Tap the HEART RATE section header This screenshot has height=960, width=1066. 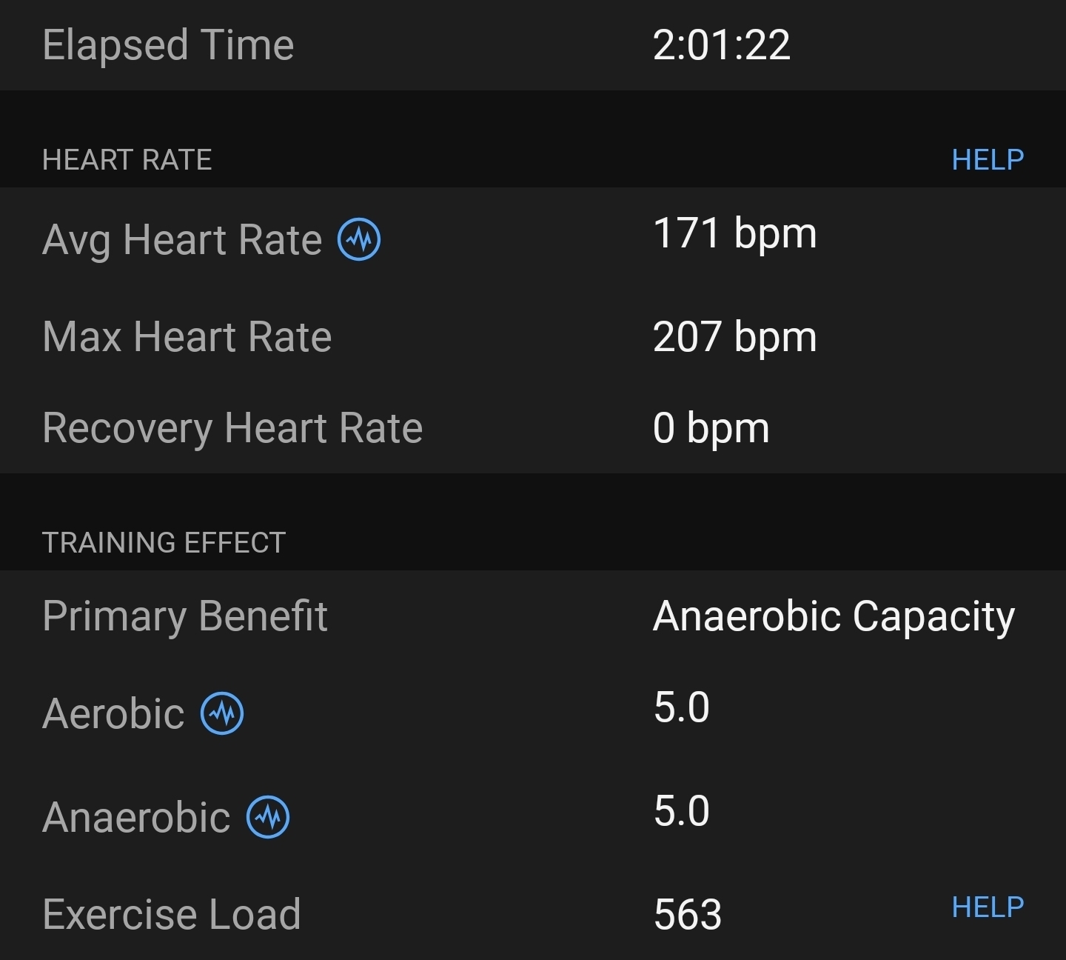tap(127, 160)
